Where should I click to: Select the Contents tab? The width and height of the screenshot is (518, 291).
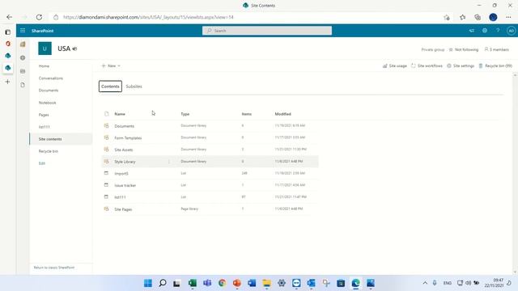coord(110,86)
